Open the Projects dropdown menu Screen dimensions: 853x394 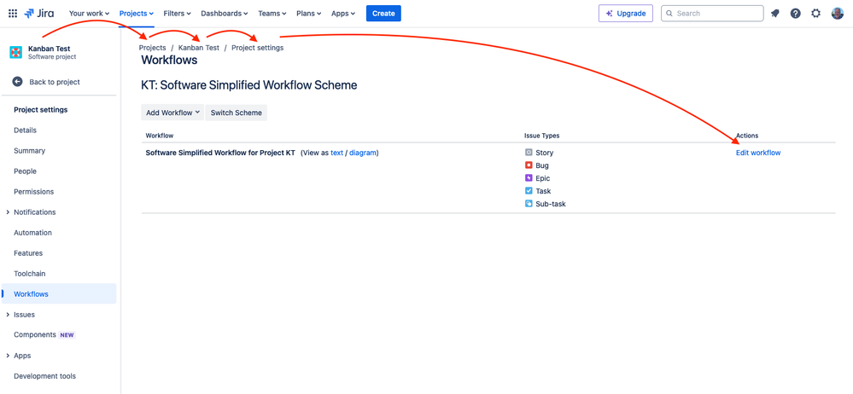pyautogui.click(x=136, y=13)
